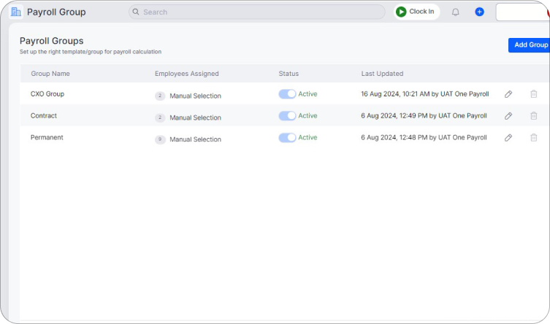Click Active label in Contract row
This screenshot has height=324, width=550.
click(x=308, y=115)
